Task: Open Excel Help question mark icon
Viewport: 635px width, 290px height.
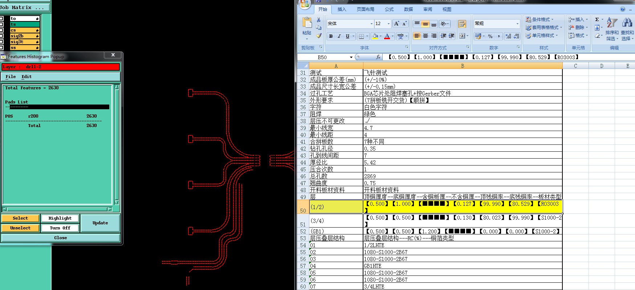Action: [623, 9]
